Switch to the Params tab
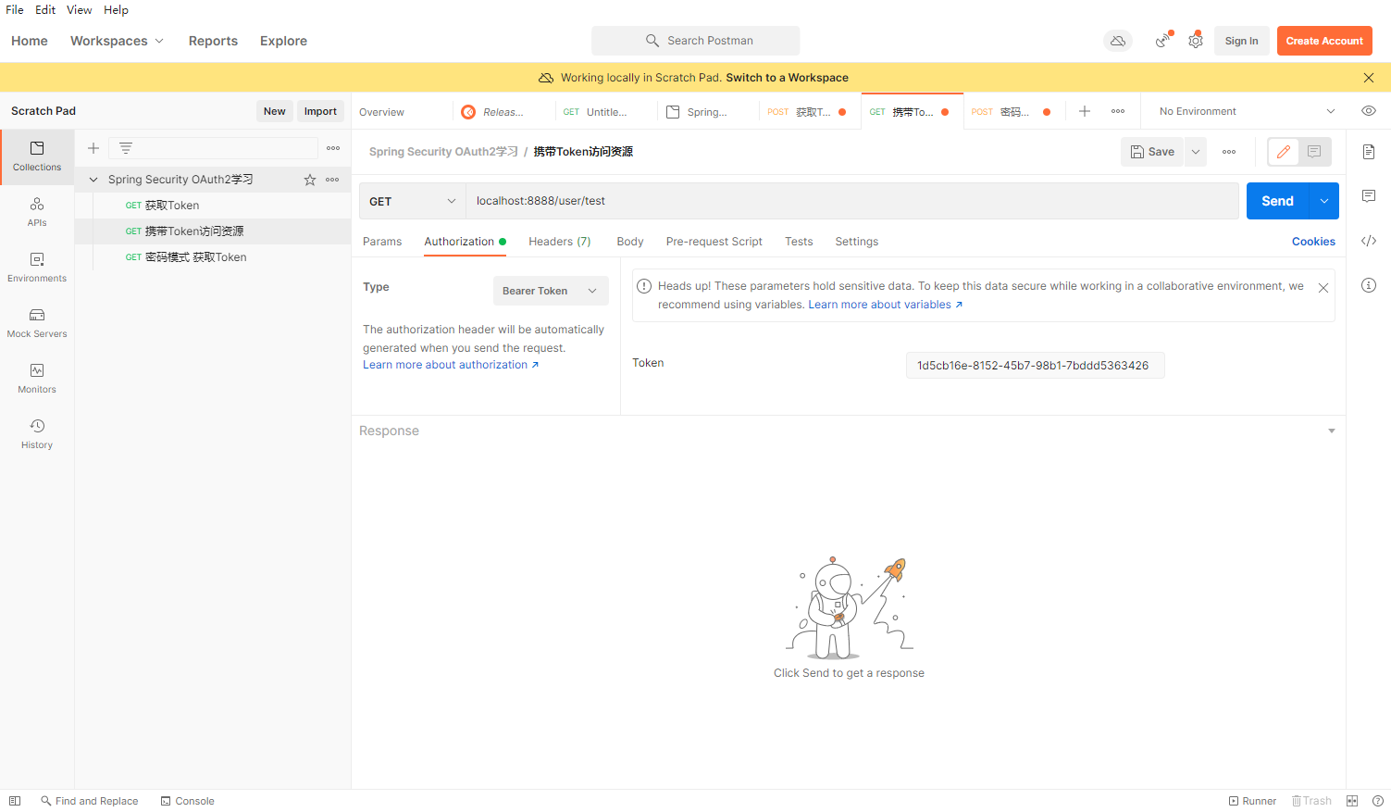The width and height of the screenshot is (1391, 812). click(x=382, y=242)
